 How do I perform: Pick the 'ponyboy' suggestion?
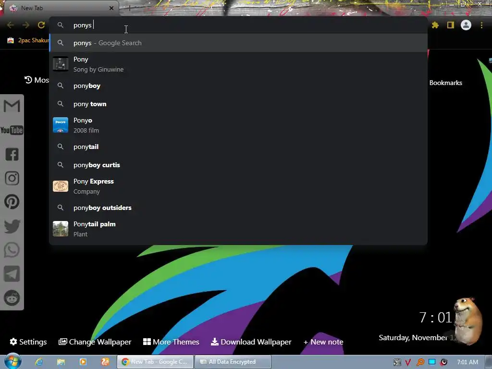[x=238, y=86]
